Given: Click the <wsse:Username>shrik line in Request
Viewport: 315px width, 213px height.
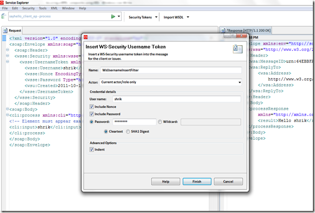Looking at the screenshot, I should (53, 68).
